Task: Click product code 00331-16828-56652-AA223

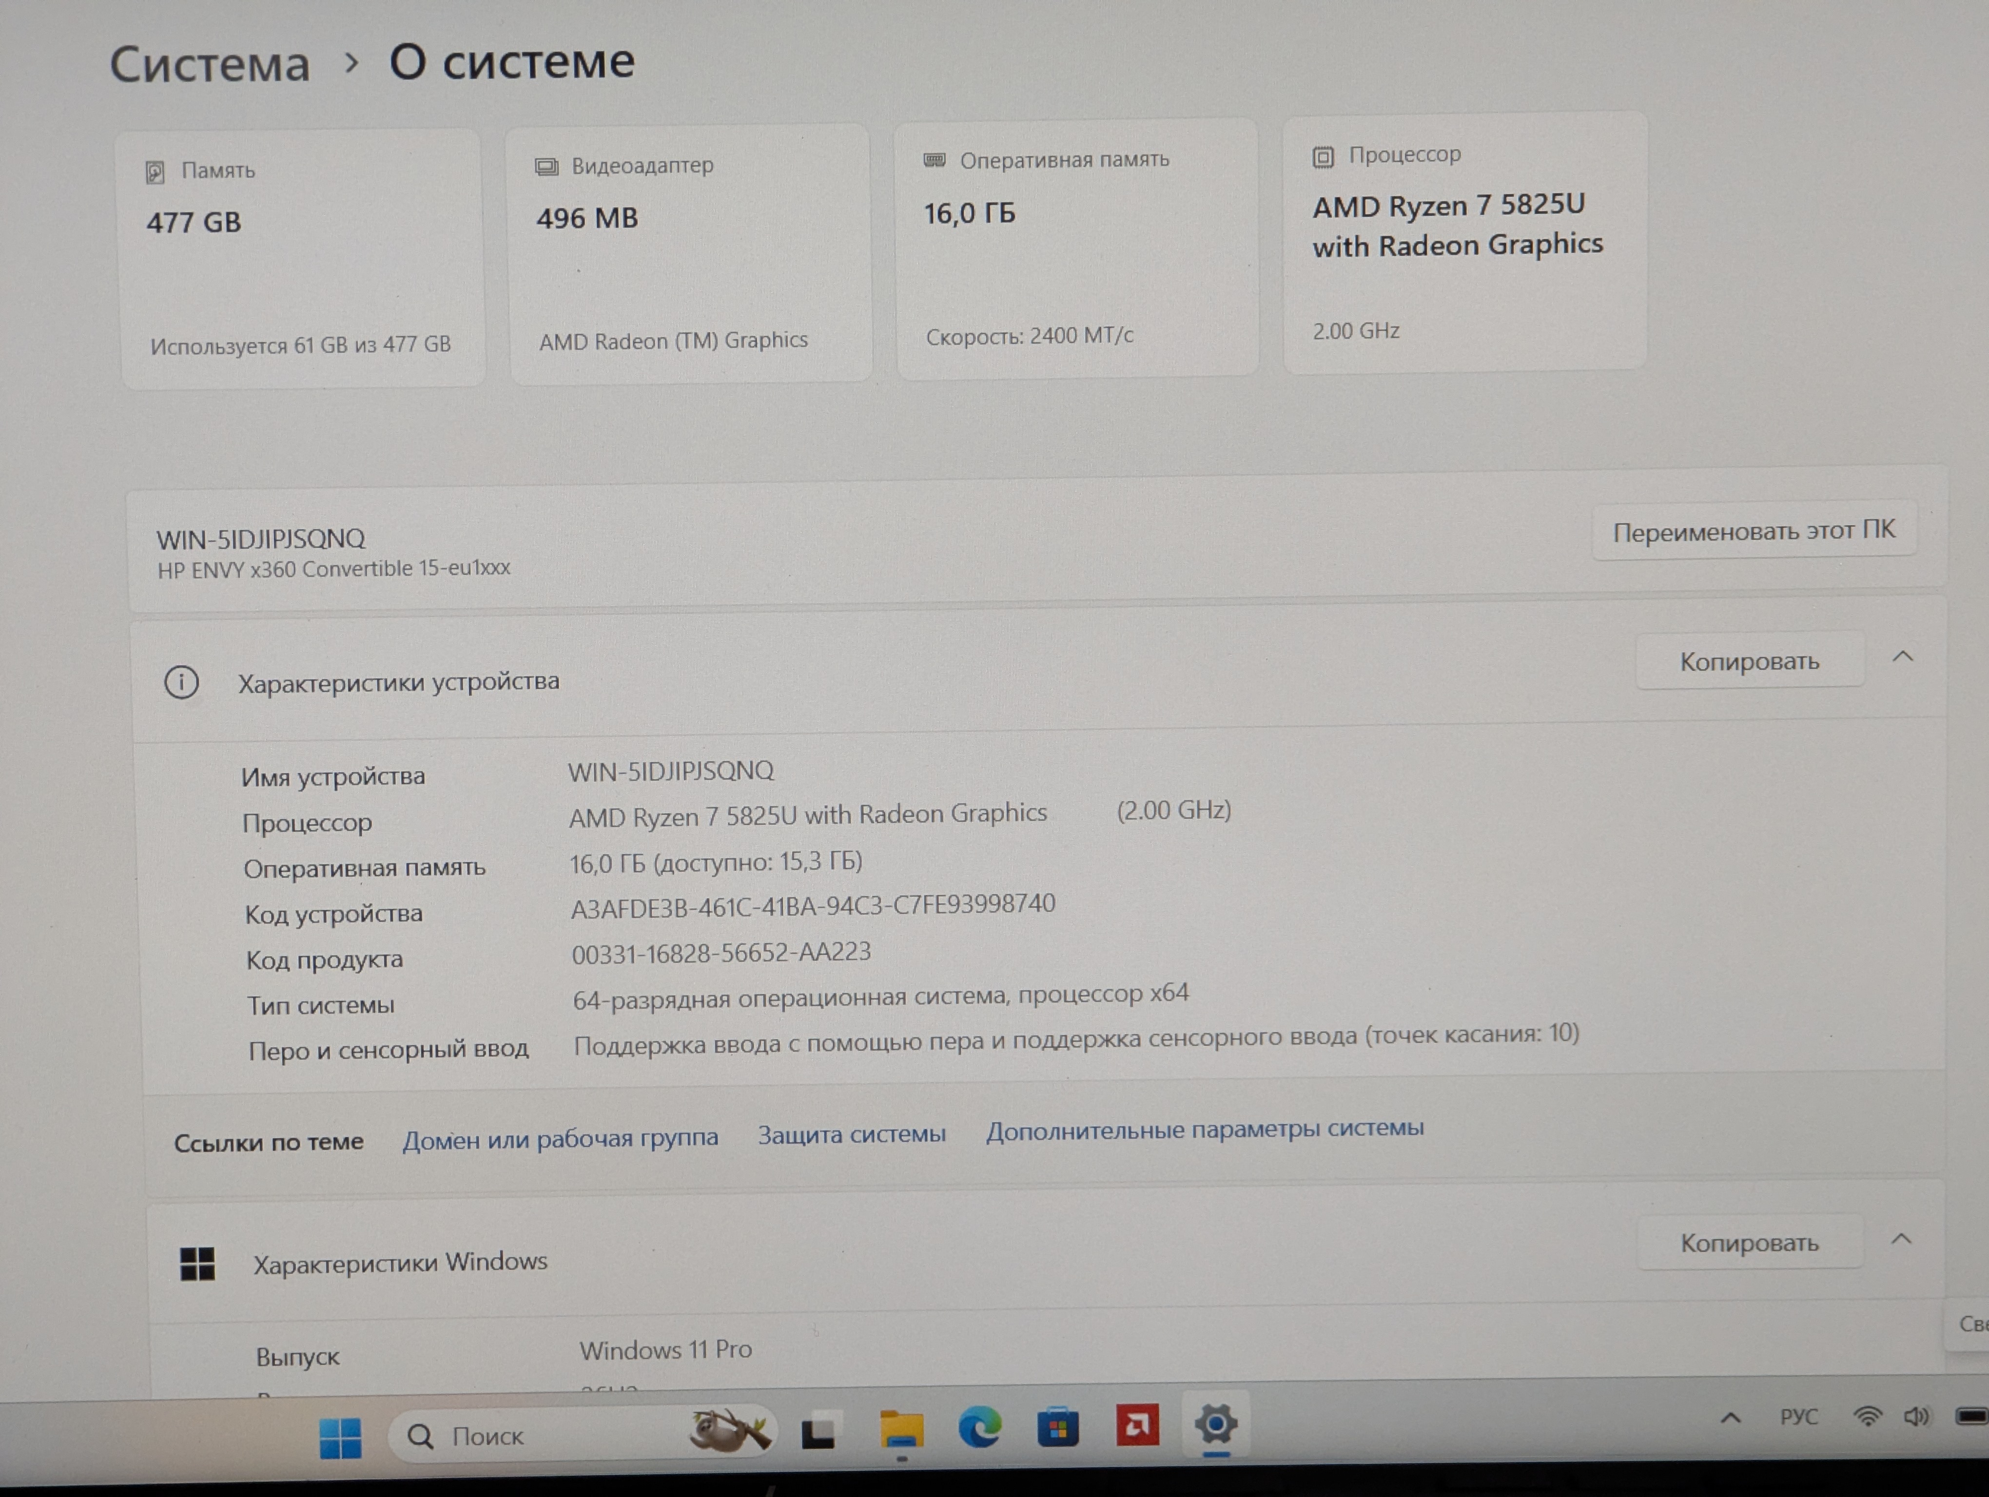Action: click(x=721, y=953)
